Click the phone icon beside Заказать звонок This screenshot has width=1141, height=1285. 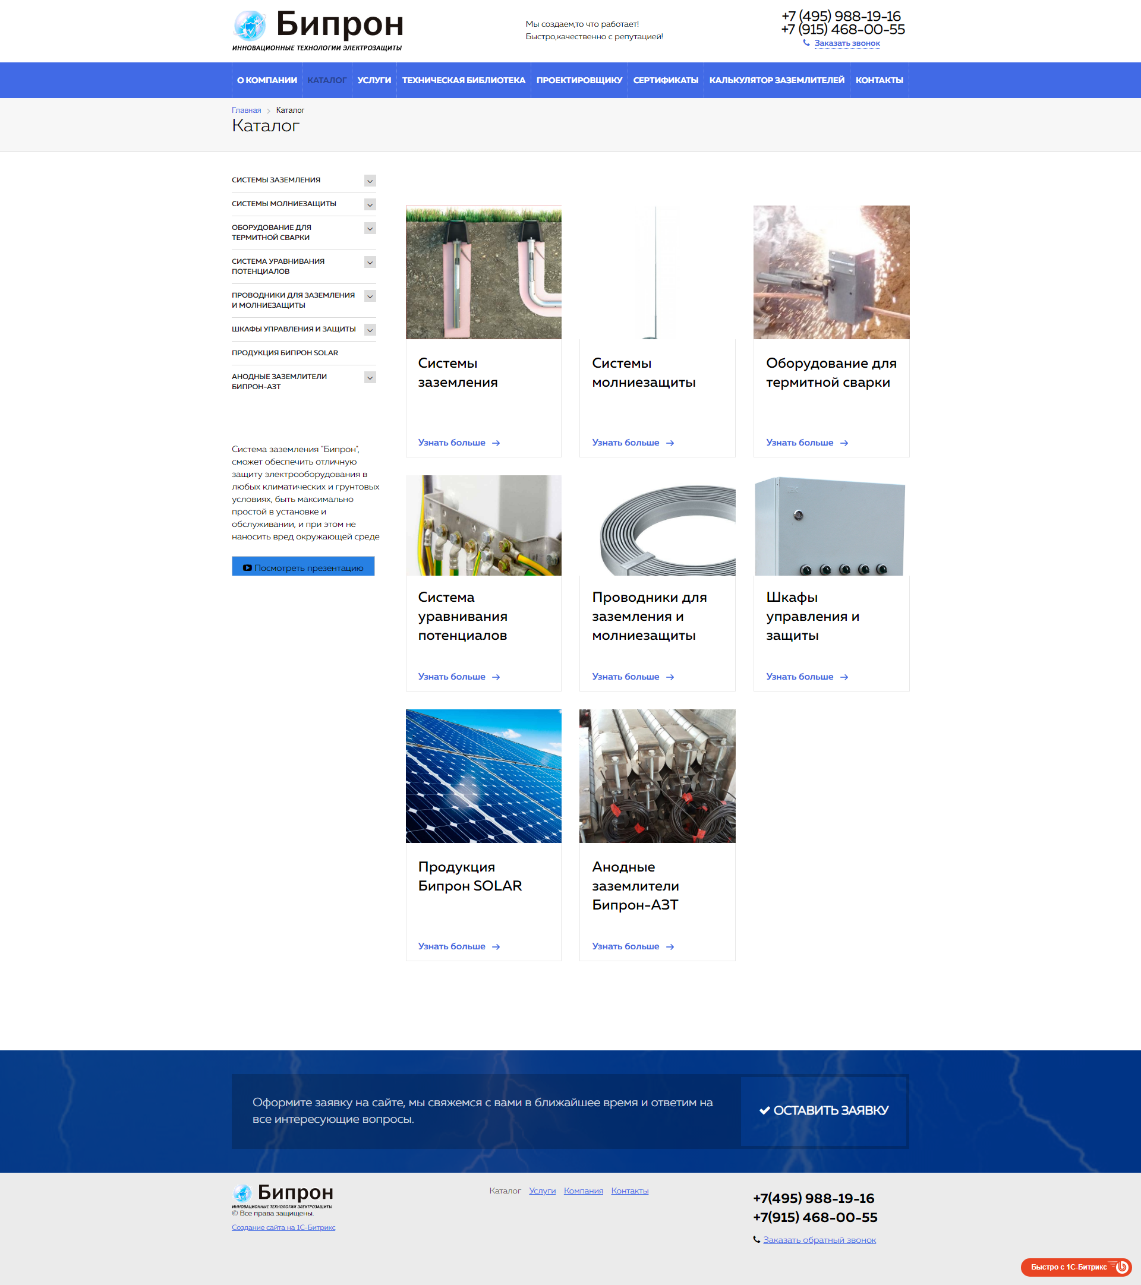pos(806,43)
